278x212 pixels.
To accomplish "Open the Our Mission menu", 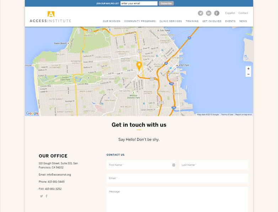I will [x=112, y=21].
